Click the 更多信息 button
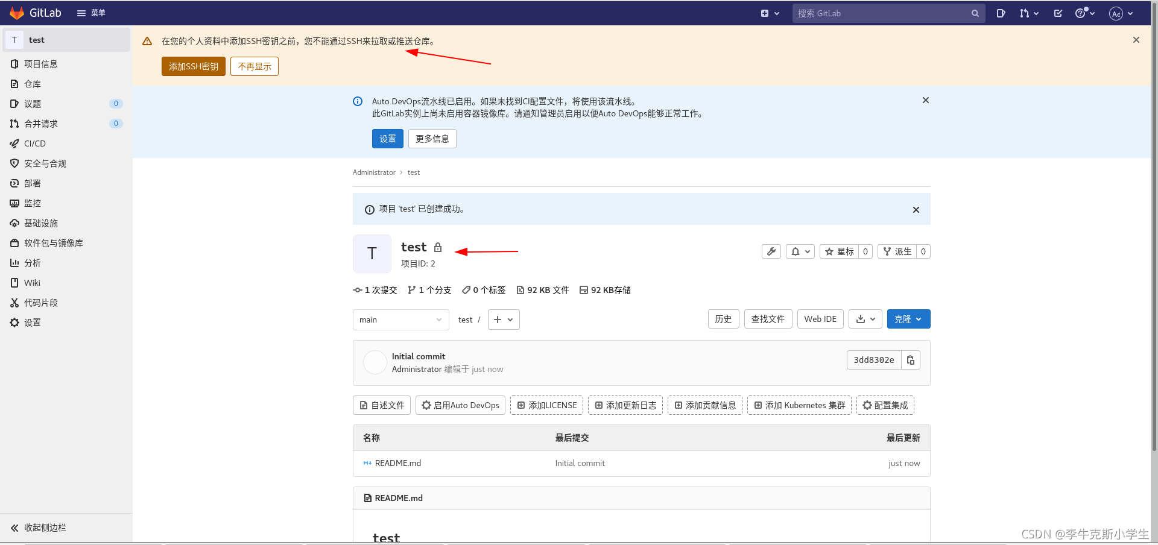The image size is (1158, 545). click(432, 139)
